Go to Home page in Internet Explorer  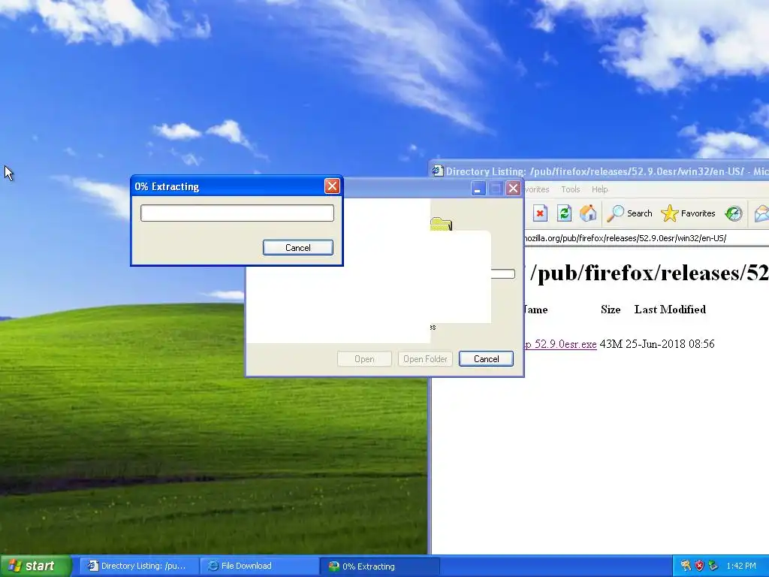[588, 213]
